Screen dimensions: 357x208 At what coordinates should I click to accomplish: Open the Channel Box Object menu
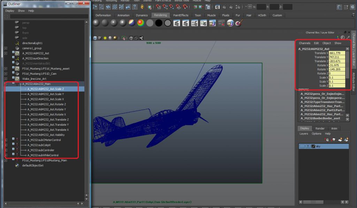pos(326,43)
